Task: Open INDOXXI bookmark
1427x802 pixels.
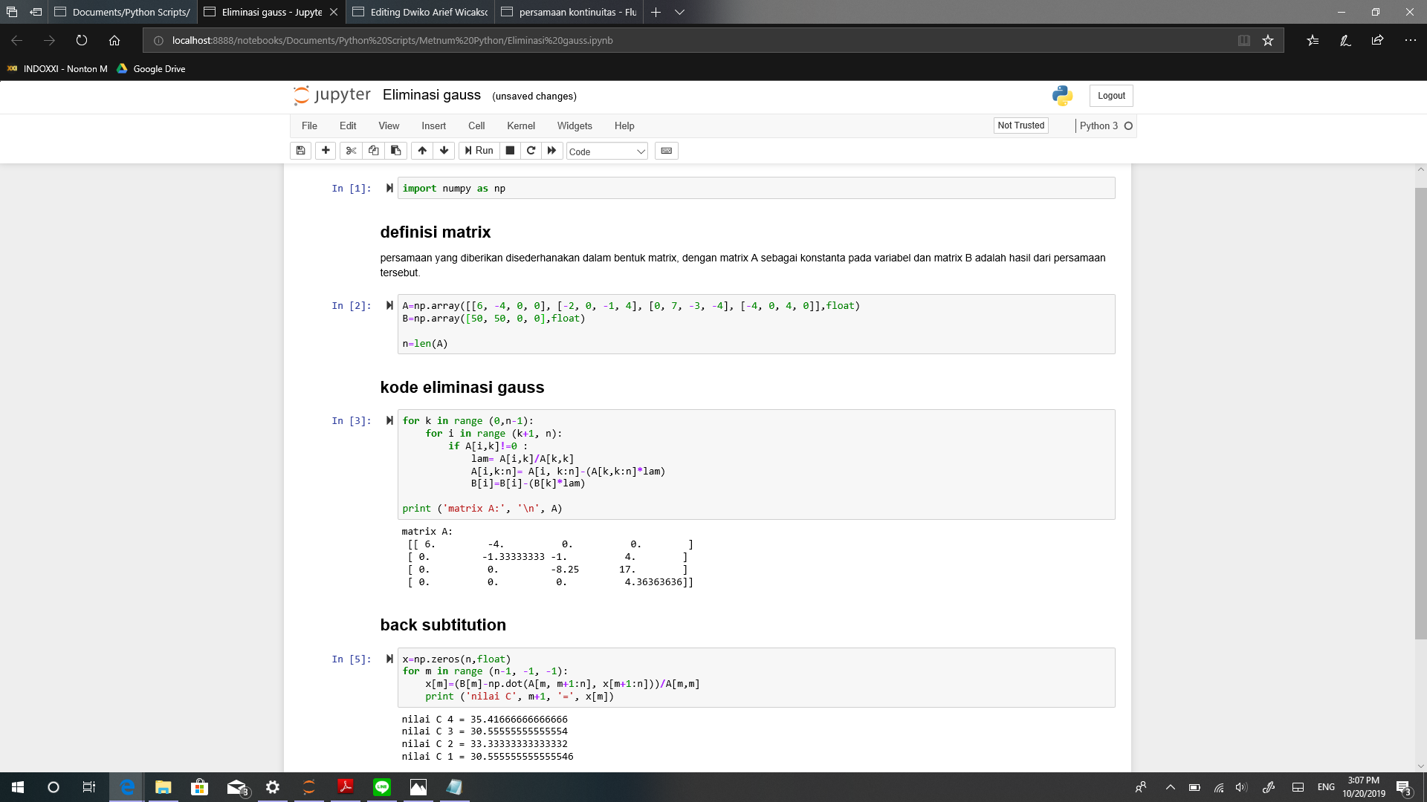Action: 57,68
